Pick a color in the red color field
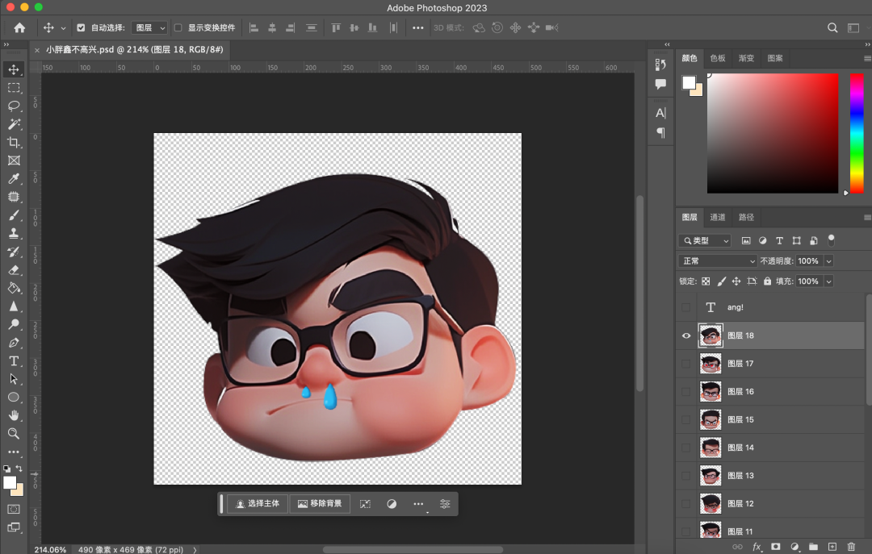Screen dimensions: 872x554 (x=773, y=133)
